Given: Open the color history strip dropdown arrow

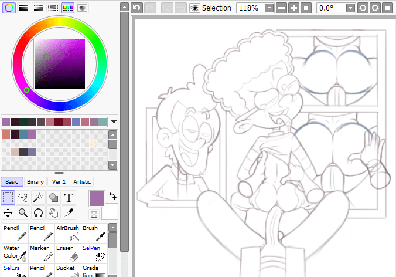Looking at the screenshot, I should tap(114, 121).
